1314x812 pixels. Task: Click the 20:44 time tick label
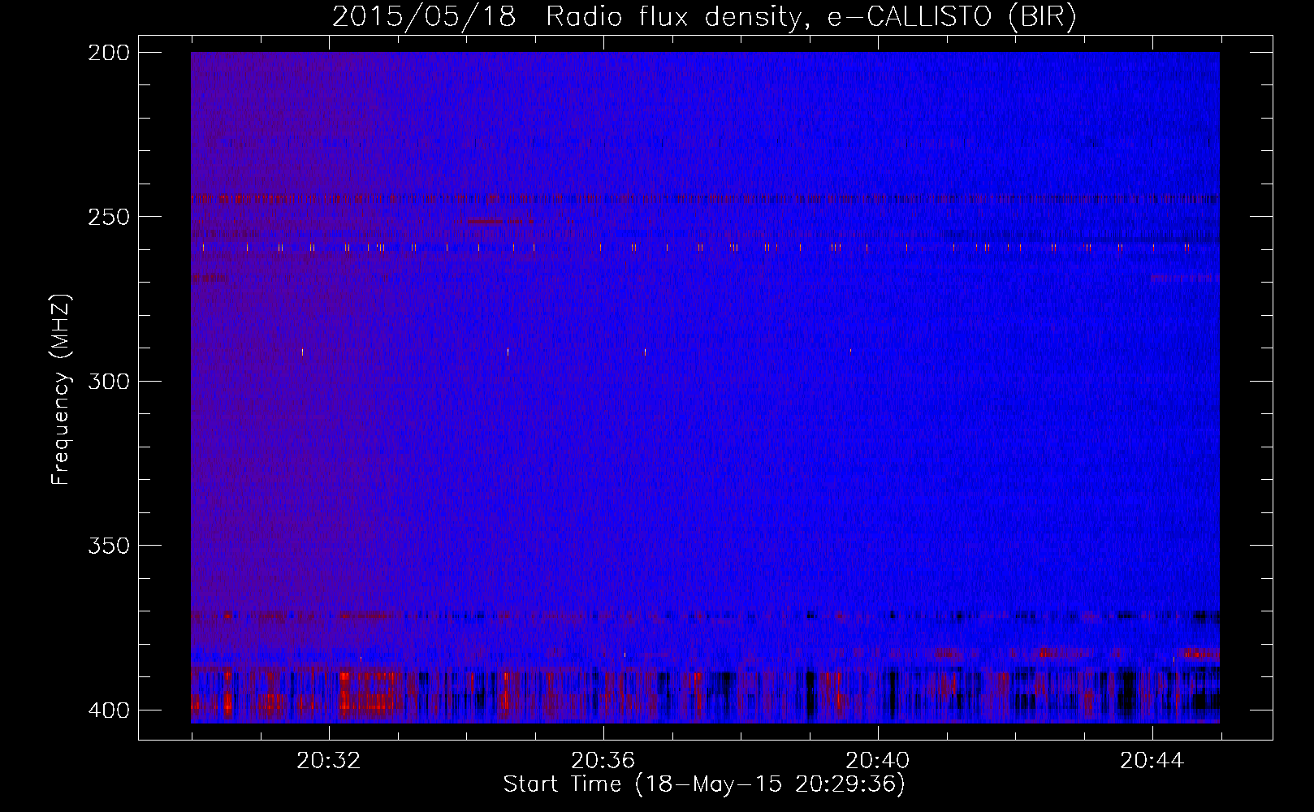[x=1152, y=761]
